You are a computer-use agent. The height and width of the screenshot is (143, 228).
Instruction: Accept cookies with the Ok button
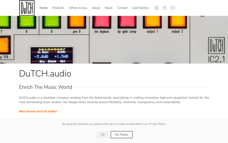pyautogui.click(x=103, y=135)
